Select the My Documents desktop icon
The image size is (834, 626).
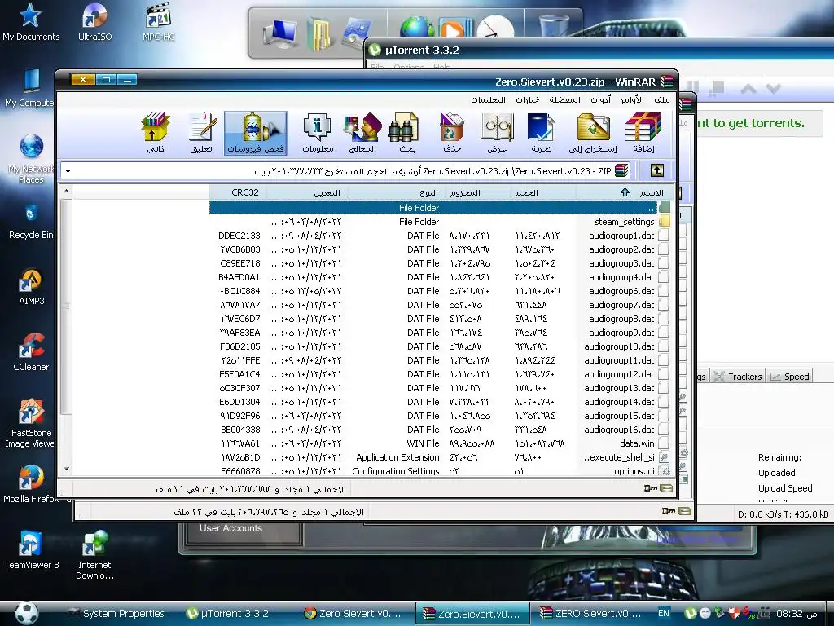coord(31,22)
